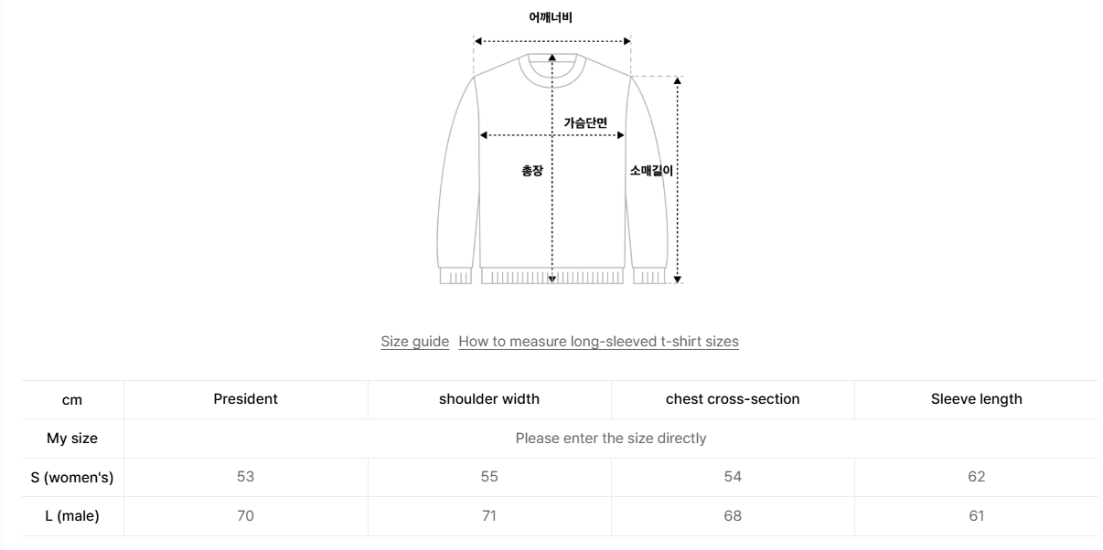Screen dimensions: 1103x550
Task: Select the My size row label
Action: 71,438
